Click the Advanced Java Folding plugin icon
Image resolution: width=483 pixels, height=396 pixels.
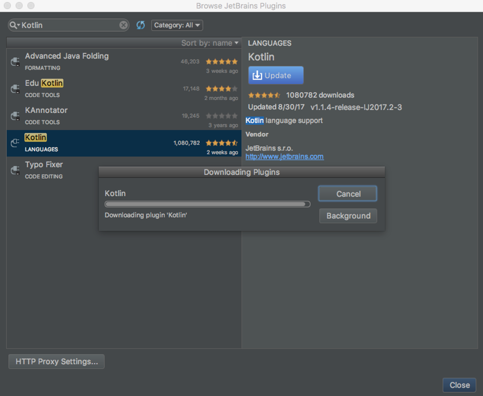coord(15,62)
